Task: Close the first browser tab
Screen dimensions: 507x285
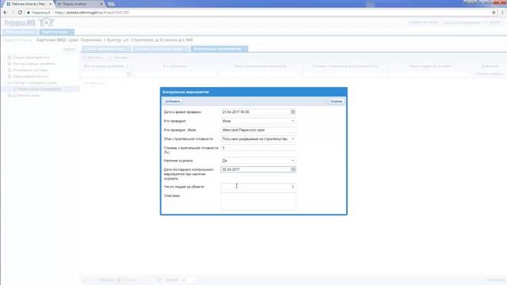Action: tap(50, 4)
